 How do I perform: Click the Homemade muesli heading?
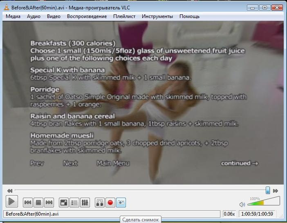point(62,135)
